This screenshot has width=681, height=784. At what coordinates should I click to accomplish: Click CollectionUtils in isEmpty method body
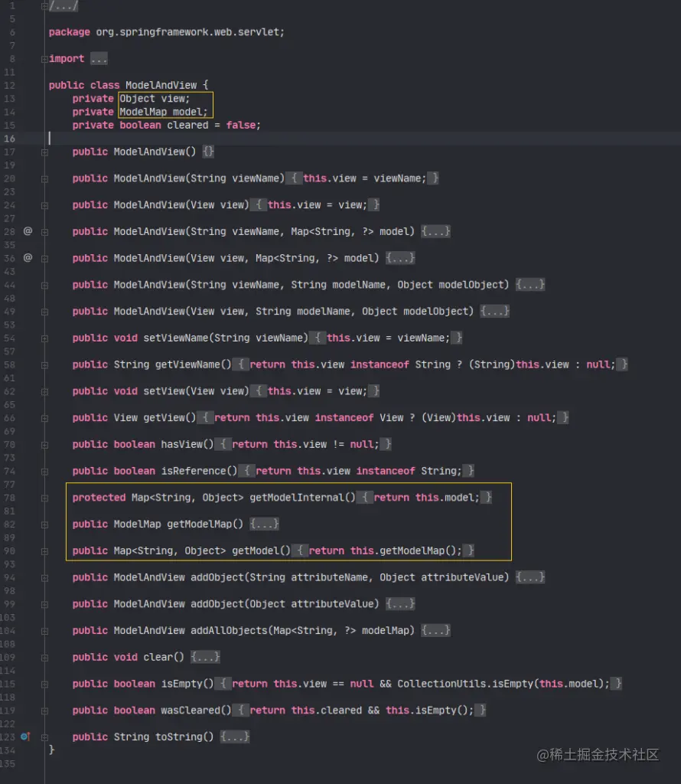442,684
